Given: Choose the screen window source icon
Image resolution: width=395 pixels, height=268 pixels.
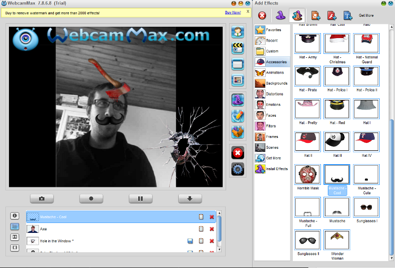Looking at the screenshot, I should click(237, 64).
